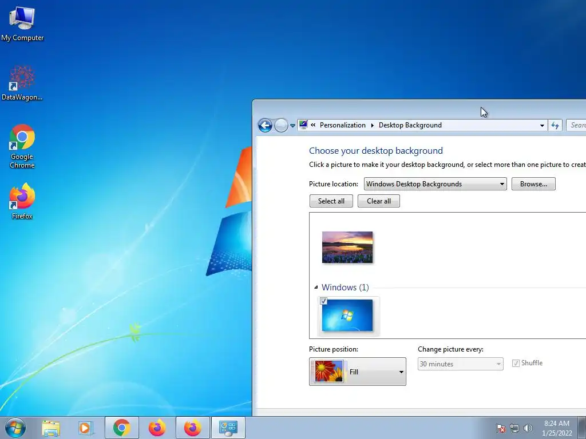Image resolution: width=586 pixels, height=439 pixels.
Task: Show the clock and date flyout
Action: click(x=557, y=428)
